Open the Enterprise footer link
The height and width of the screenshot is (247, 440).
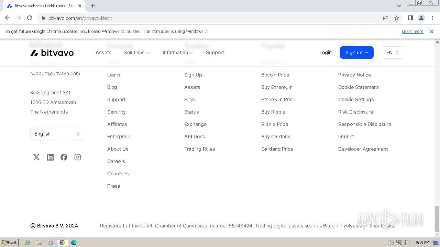(x=119, y=137)
